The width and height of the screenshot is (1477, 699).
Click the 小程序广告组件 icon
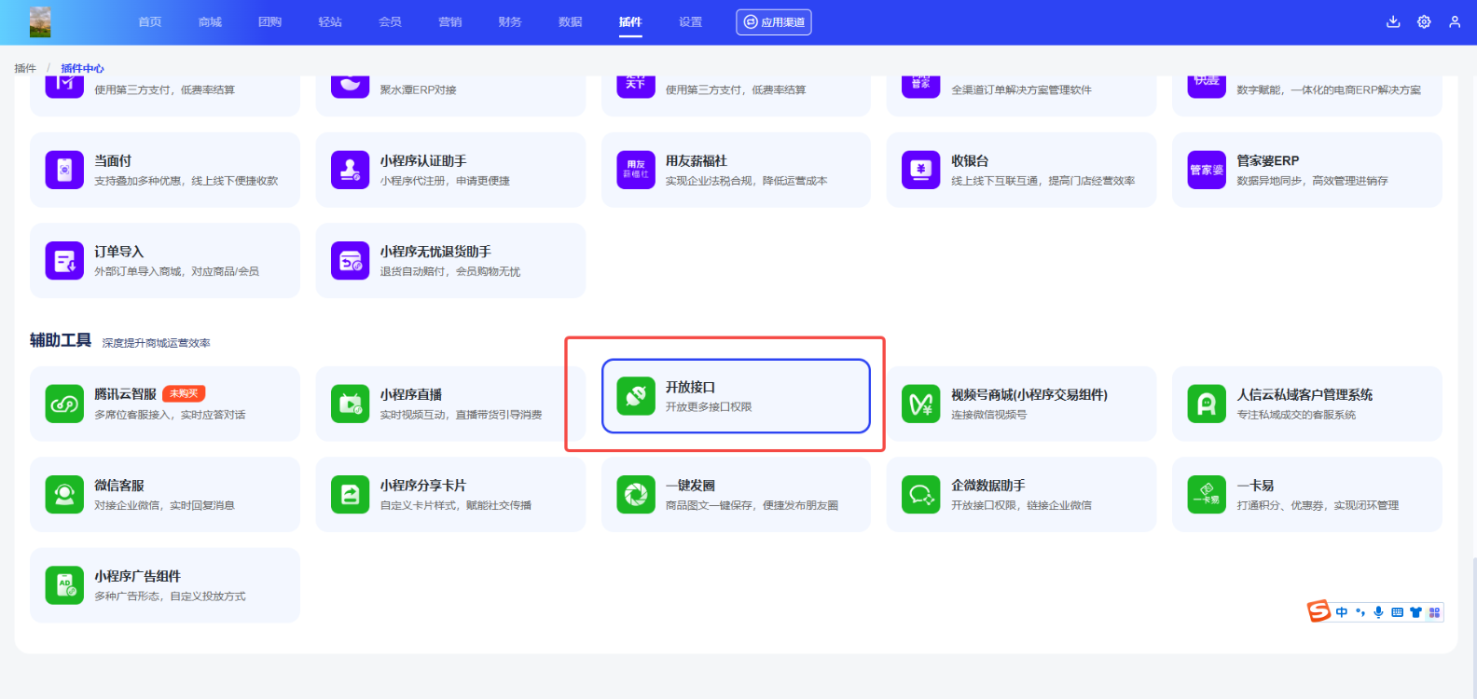[64, 585]
